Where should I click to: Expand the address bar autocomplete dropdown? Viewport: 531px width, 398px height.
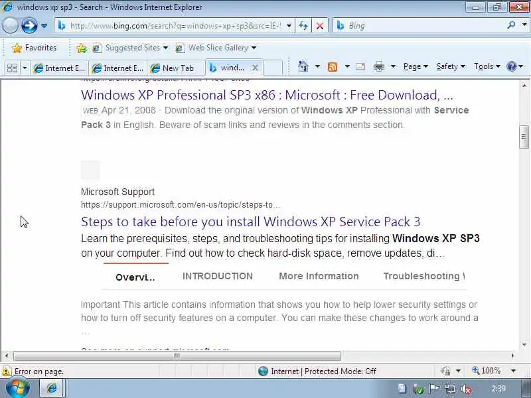[x=289, y=26]
